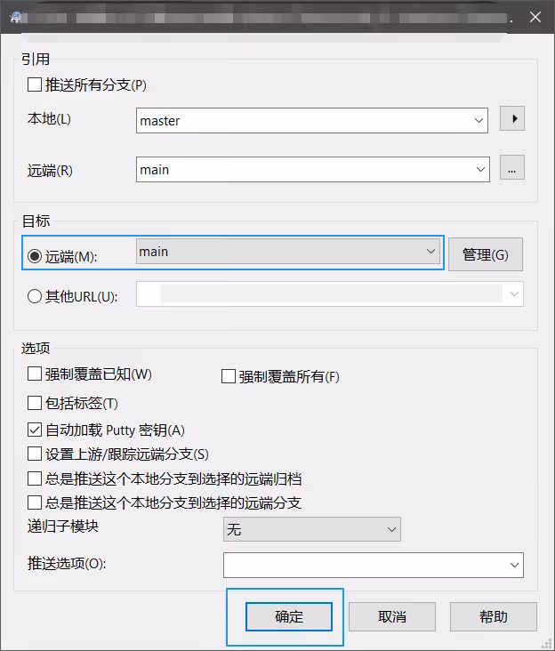Viewport: 555px width, 651px height.
Task: Toggle 强制覆盖已知 checkbox
Action: tap(36, 374)
